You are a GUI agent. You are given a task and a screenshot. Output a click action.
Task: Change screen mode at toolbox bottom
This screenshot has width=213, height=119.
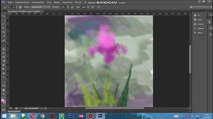(4, 110)
